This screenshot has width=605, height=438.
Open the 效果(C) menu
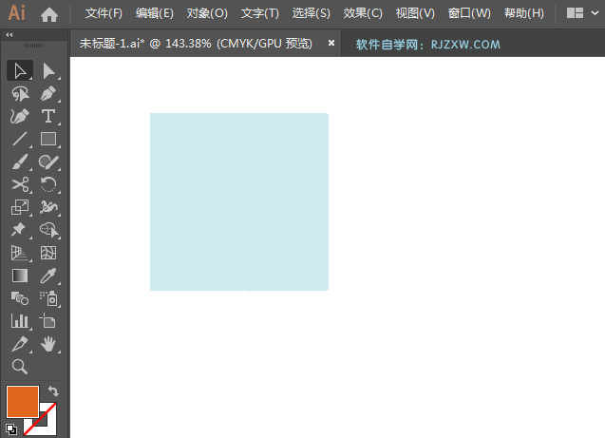pos(363,13)
